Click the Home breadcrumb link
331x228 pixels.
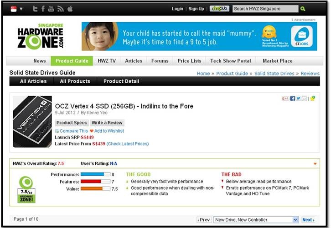point(203,74)
